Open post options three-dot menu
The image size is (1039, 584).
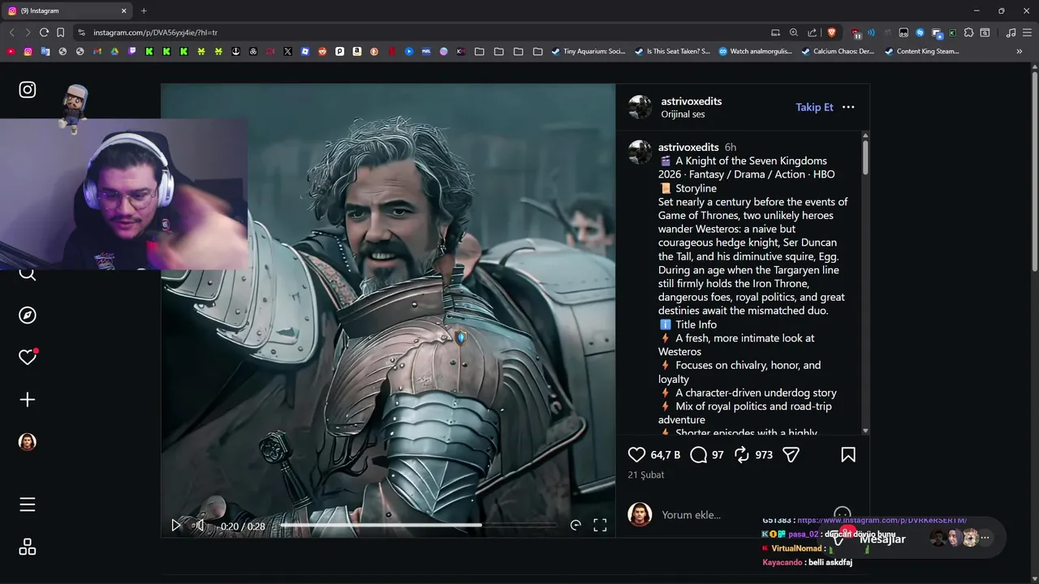point(848,107)
